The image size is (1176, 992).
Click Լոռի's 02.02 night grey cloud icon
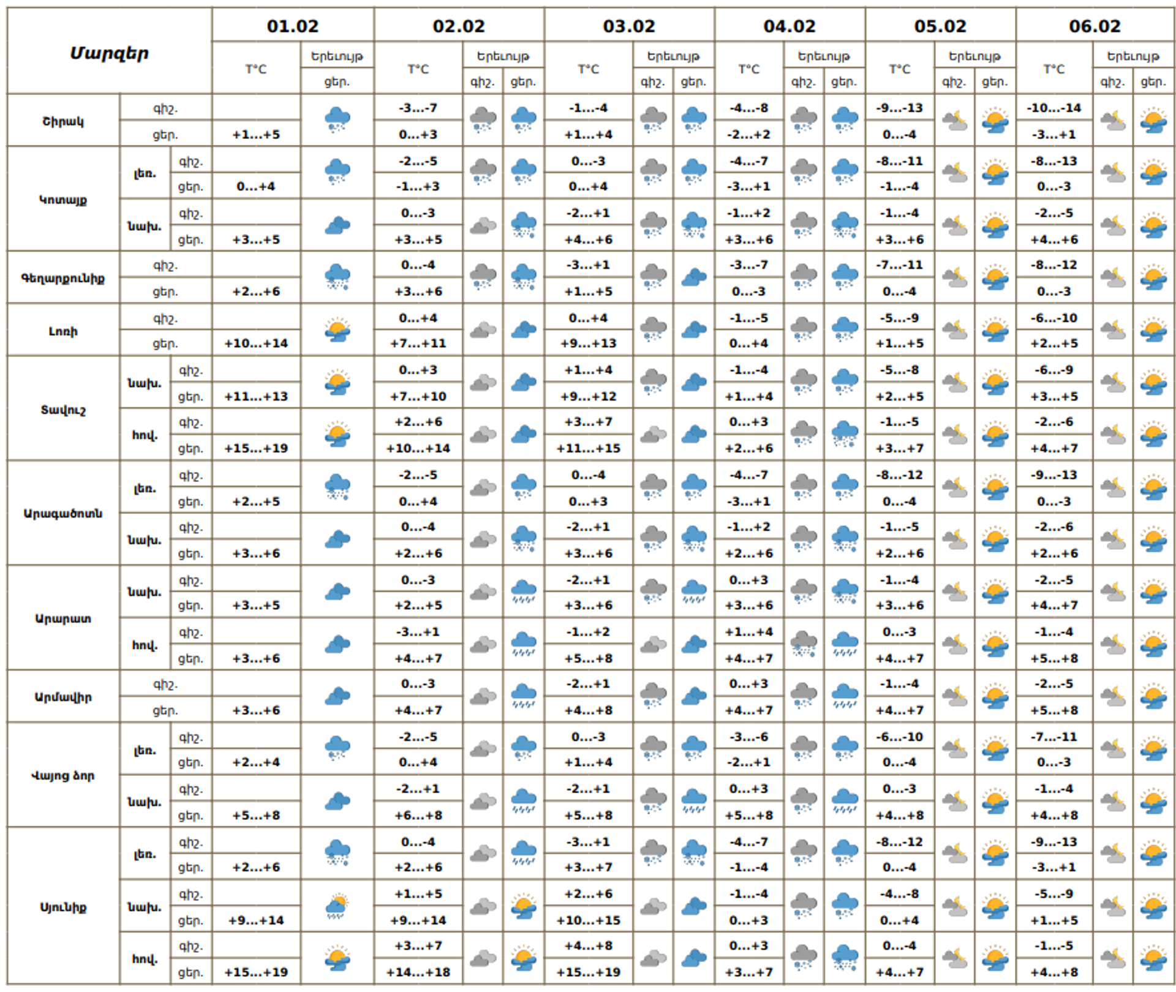tap(483, 331)
